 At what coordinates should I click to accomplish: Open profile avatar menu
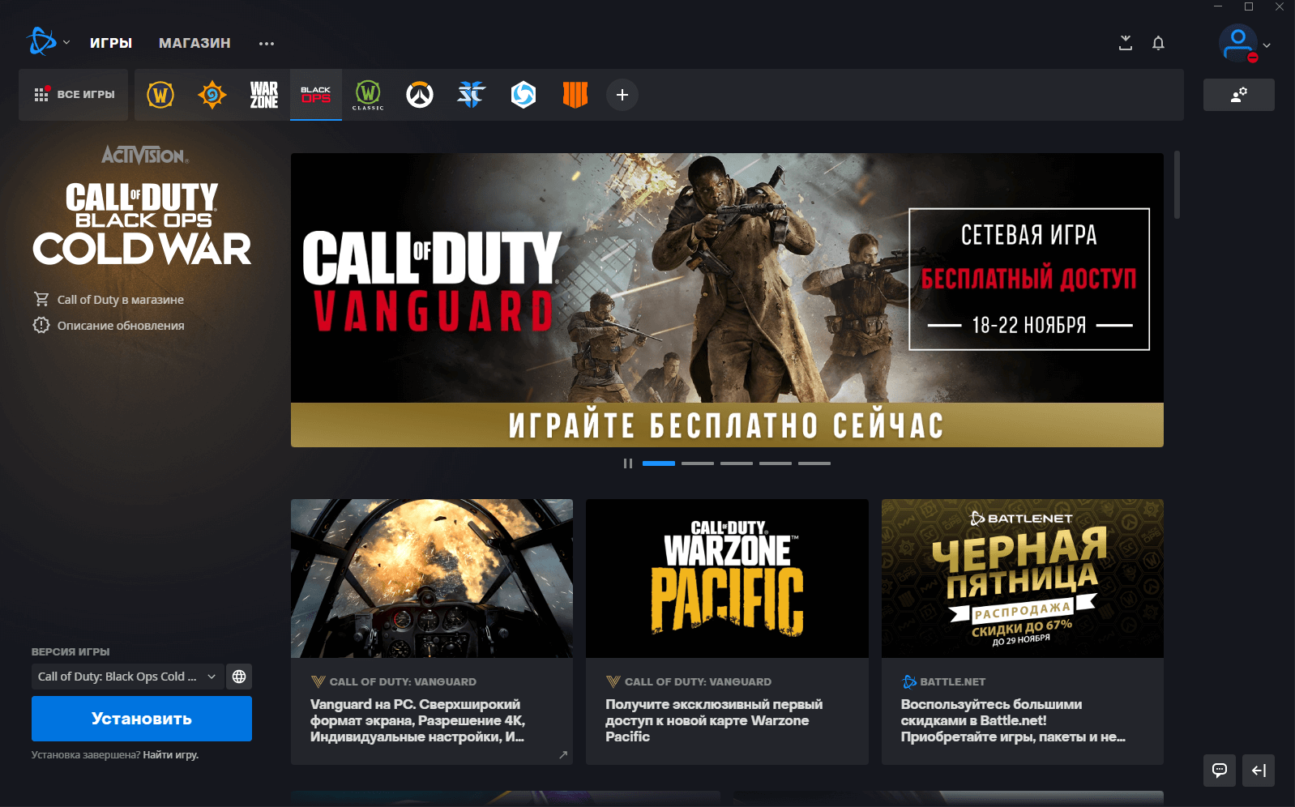(1238, 43)
